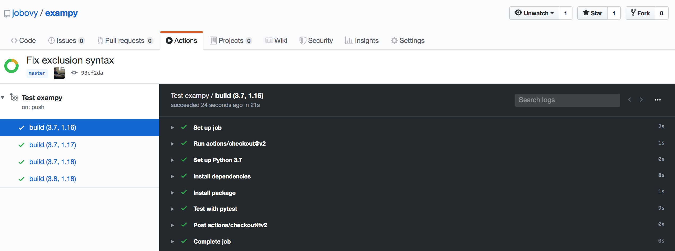Viewport: 675px width, 251px height.
Task: Expand the Install package step
Action: click(172, 193)
